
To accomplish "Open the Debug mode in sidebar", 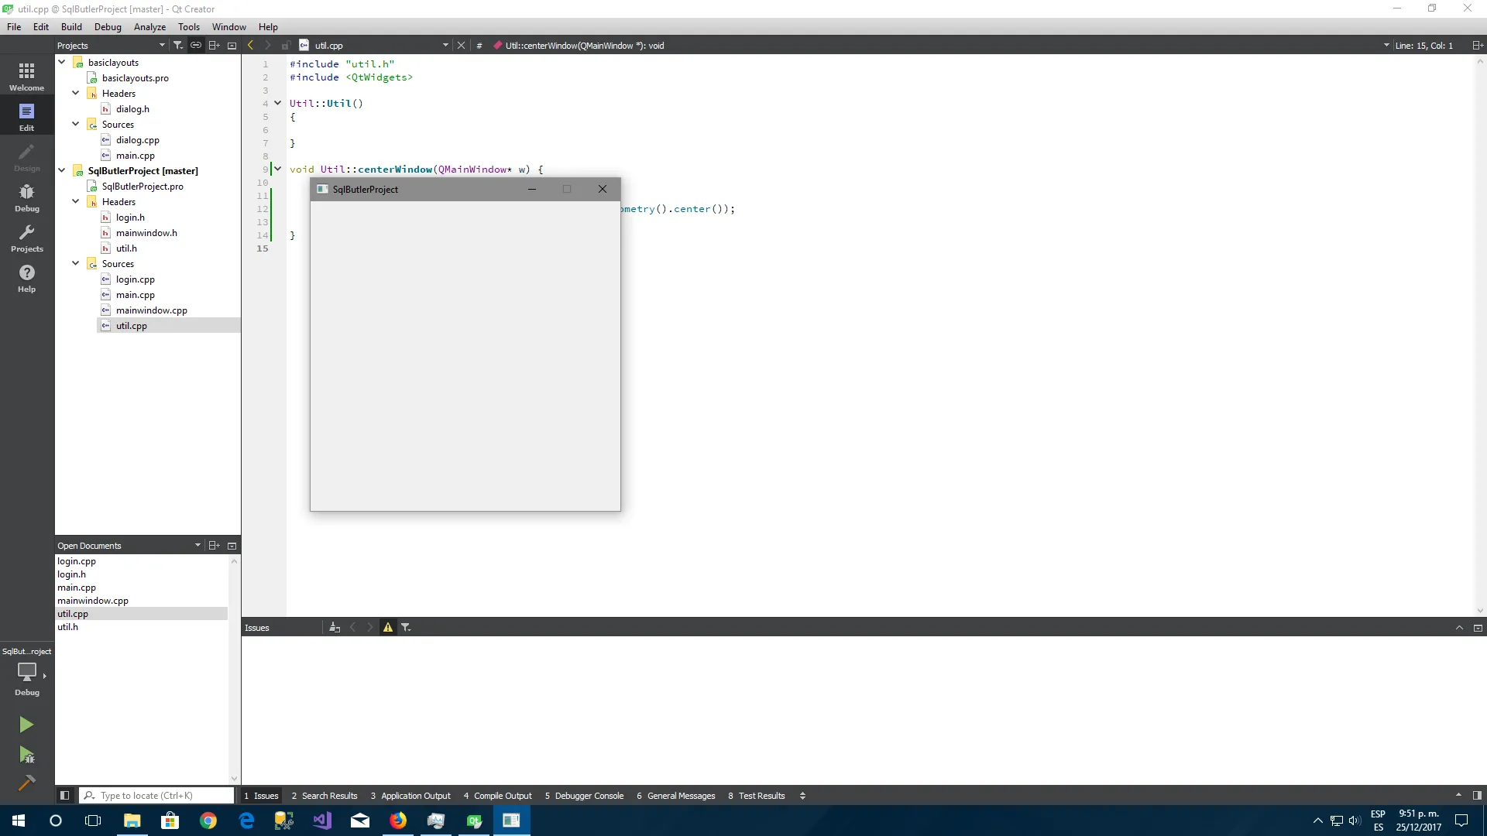I will pyautogui.click(x=26, y=197).
